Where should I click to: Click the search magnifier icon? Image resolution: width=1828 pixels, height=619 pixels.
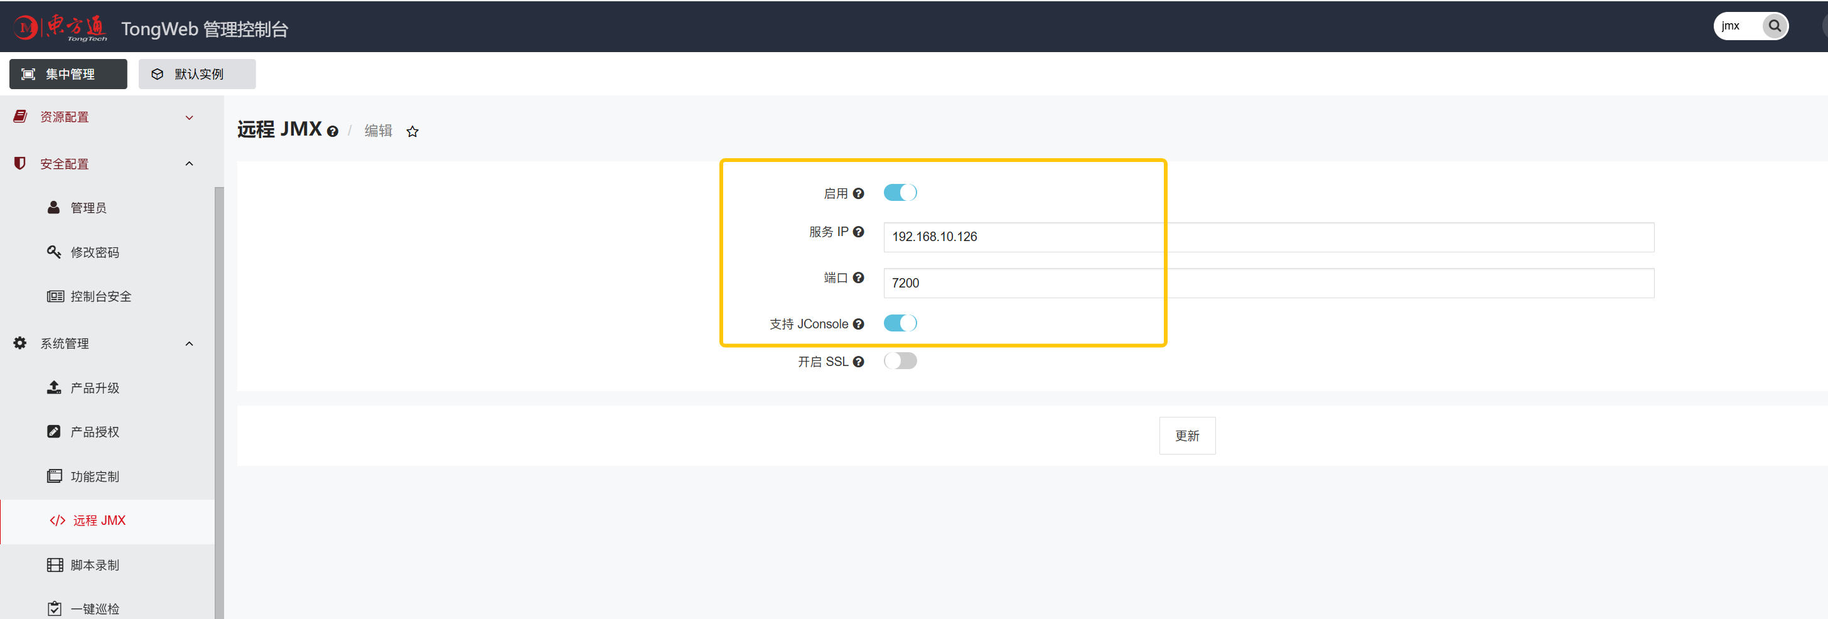click(1774, 26)
